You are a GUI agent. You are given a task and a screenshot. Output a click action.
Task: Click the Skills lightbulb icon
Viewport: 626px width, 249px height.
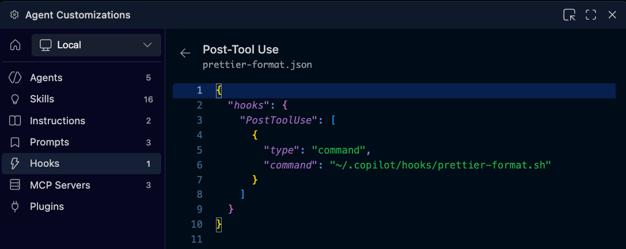pos(15,99)
